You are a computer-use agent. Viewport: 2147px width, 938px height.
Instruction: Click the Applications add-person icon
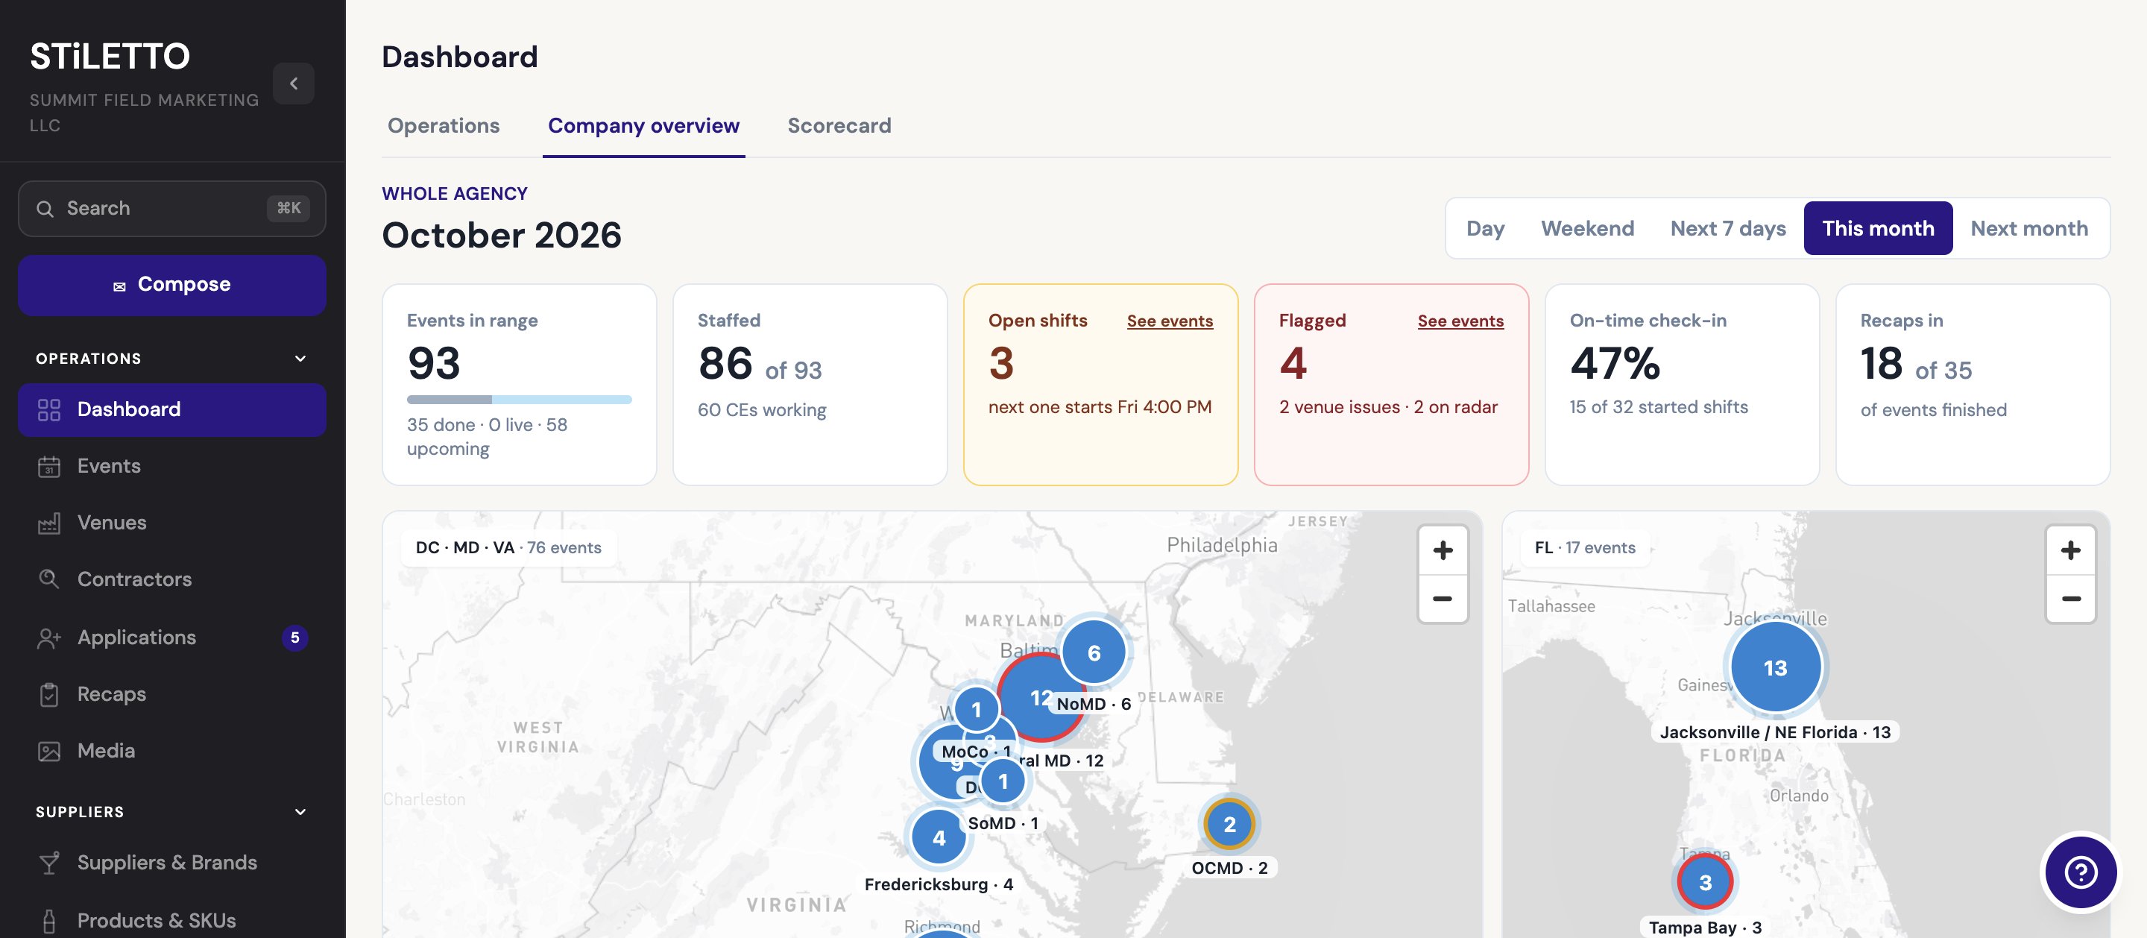click(49, 638)
